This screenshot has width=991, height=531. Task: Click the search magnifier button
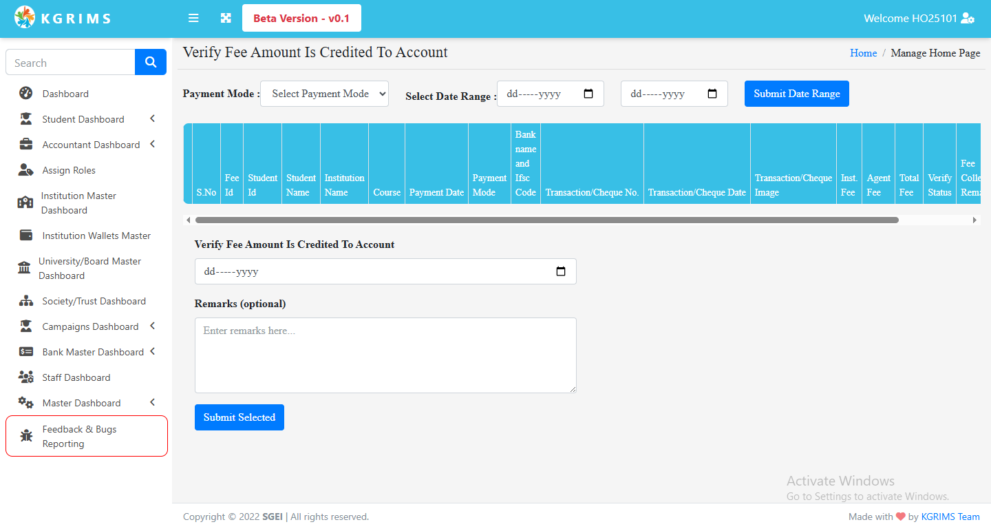point(151,62)
